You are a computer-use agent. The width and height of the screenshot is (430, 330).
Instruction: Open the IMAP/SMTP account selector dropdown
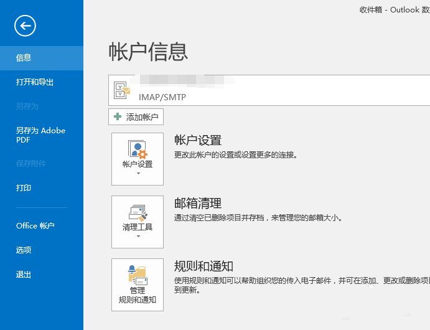tap(268, 91)
